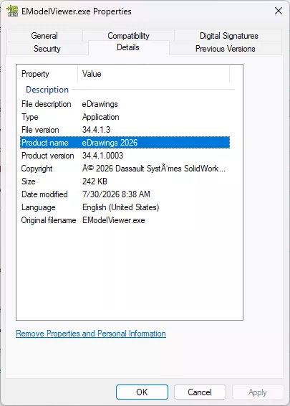Click the English (United States) value
The height and width of the screenshot is (406, 290).
(120, 207)
